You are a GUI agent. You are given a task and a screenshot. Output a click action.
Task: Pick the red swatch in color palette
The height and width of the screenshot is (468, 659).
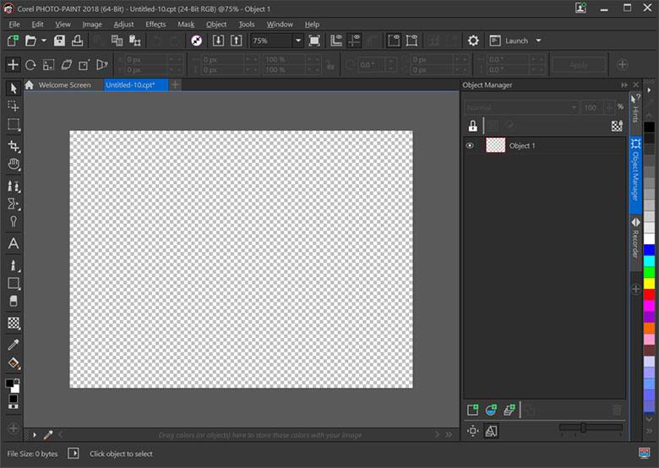(x=649, y=295)
